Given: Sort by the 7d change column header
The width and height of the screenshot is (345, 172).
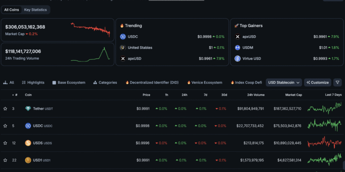Looking at the screenshot, I should 206,95.
